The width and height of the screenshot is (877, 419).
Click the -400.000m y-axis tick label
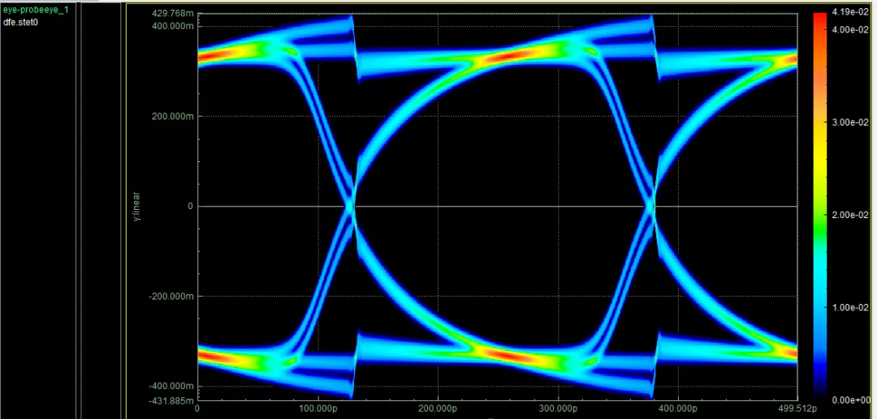click(171, 386)
